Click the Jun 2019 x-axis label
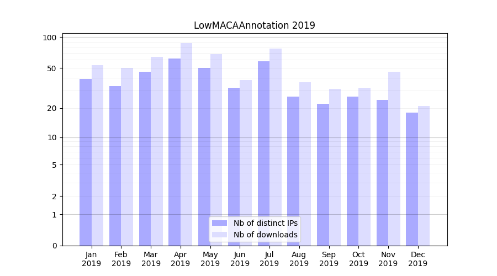This screenshot has height=276, width=497. [240, 259]
